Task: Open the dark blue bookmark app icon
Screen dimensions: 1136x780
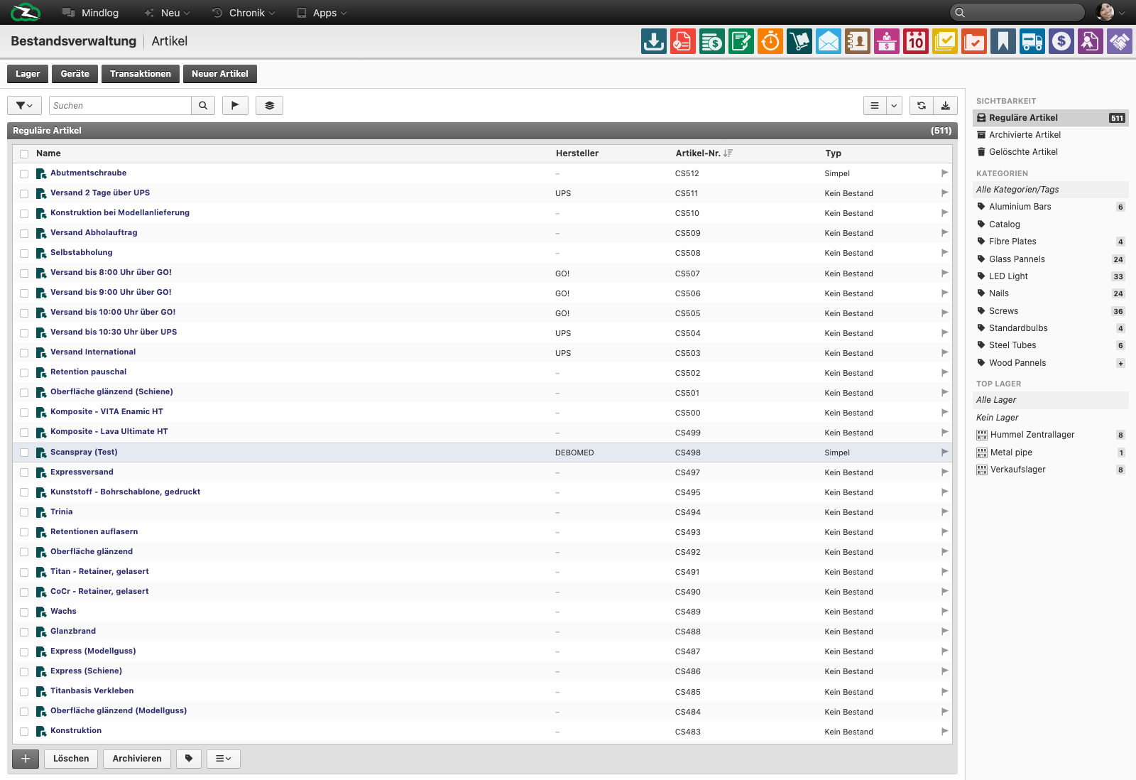Action: 1003,41
